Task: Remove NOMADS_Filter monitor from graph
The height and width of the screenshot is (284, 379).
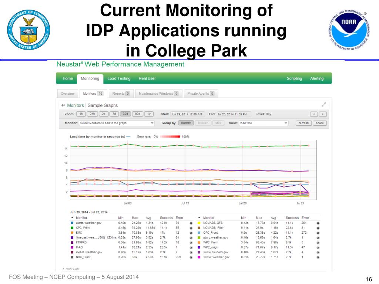Action: [x=318, y=228]
